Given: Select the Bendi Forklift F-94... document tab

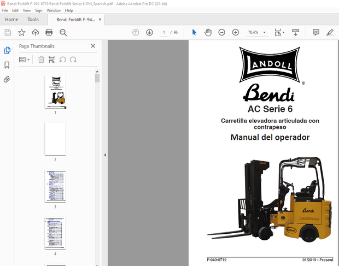Looking at the screenshot, I should tap(75, 20).
